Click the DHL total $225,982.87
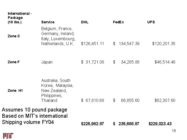187x140 pixels. [92, 124]
